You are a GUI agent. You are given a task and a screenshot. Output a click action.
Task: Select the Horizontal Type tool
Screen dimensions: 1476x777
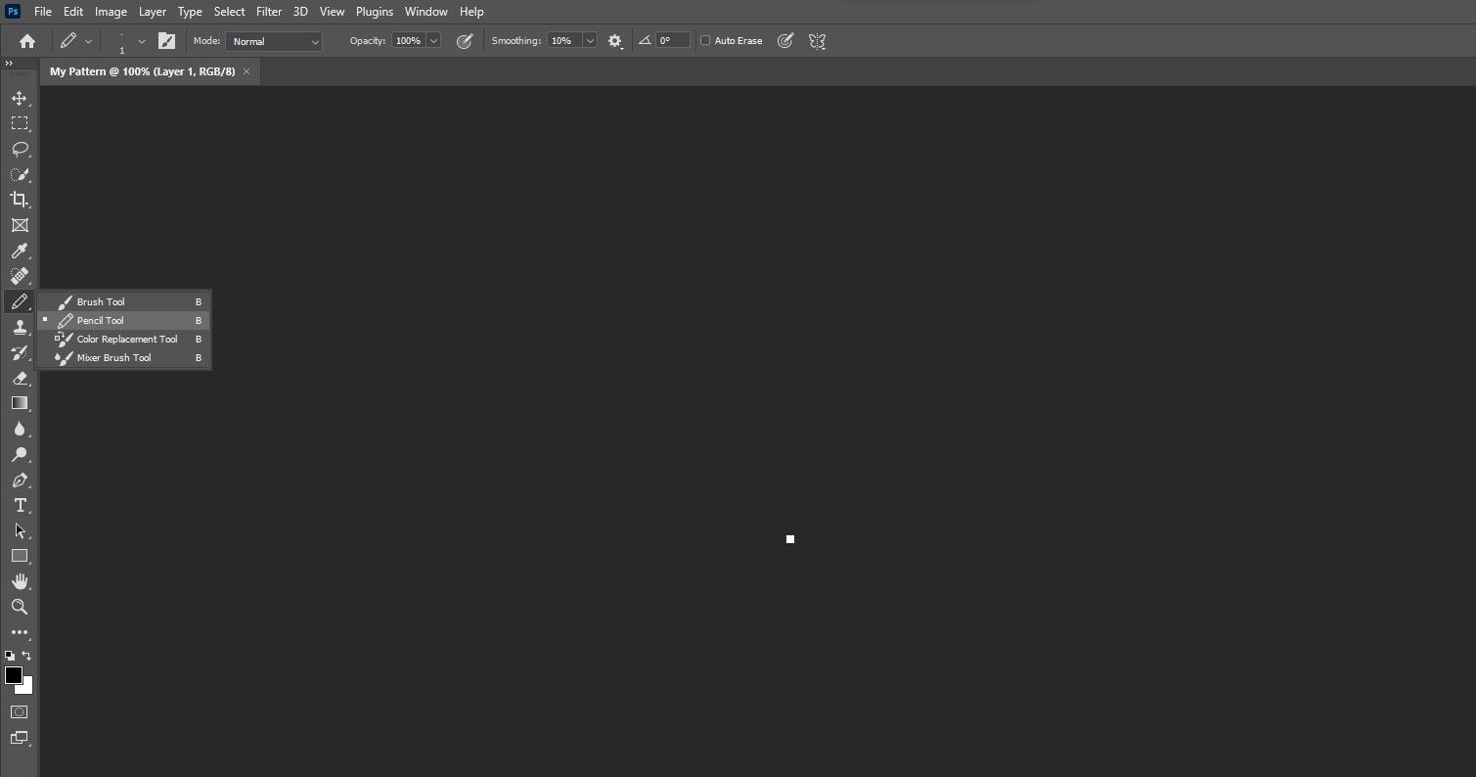click(20, 505)
